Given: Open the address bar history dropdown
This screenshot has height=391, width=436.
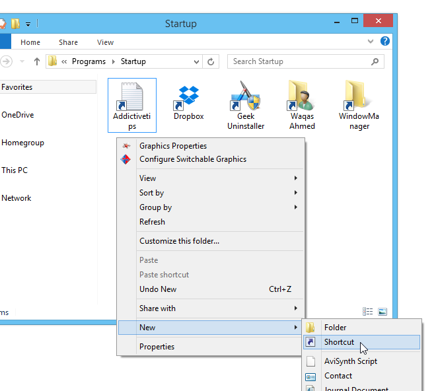Looking at the screenshot, I should (x=197, y=61).
